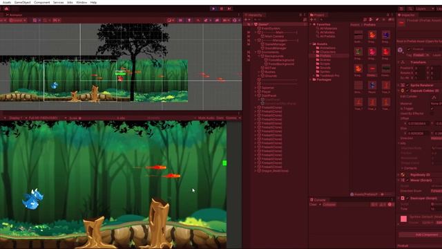The image size is (442, 249).
Task: Toggle the prefab active checkbox in Inspector
Action: (x=409, y=49)
